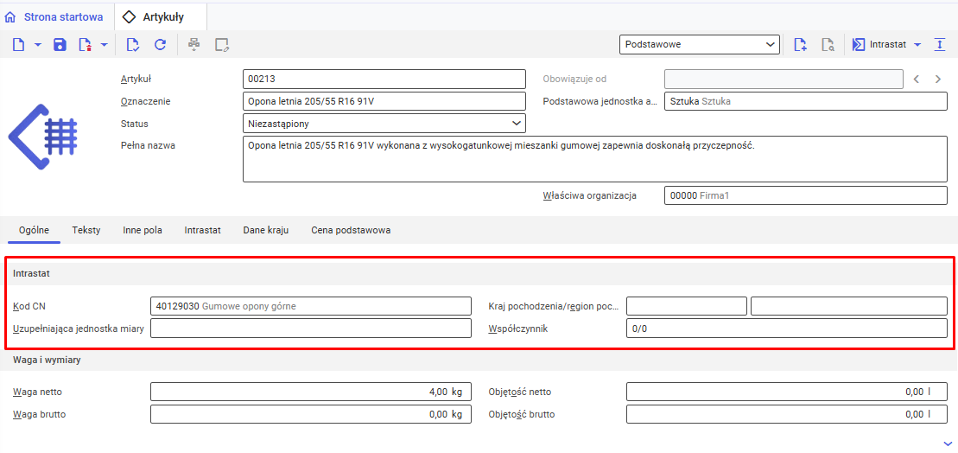Switch to the Teksty tab

(86, 230)
